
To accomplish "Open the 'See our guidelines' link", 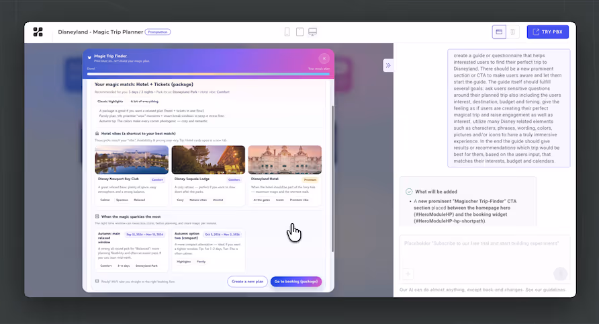I will point(545,290).
